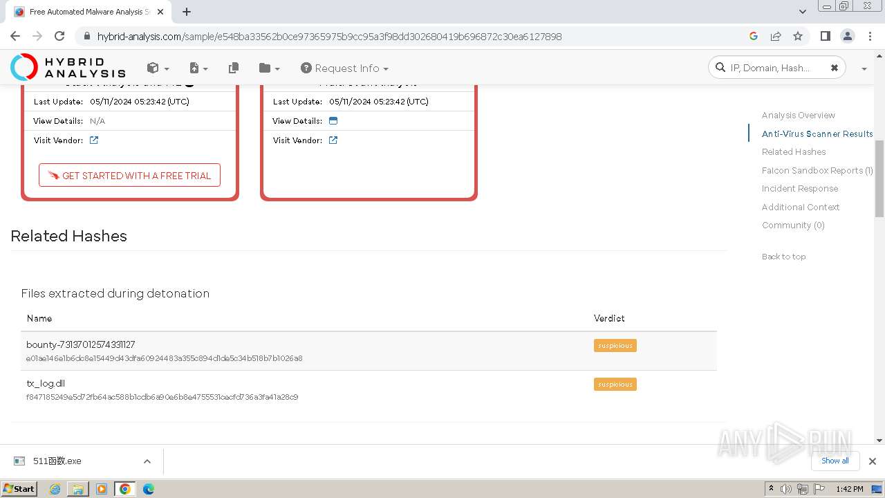Image resolution: width=885 pixels, height=498 pixels.
Task: Close the Free Automated Malware Analysis tab
Action: [161, 12]
